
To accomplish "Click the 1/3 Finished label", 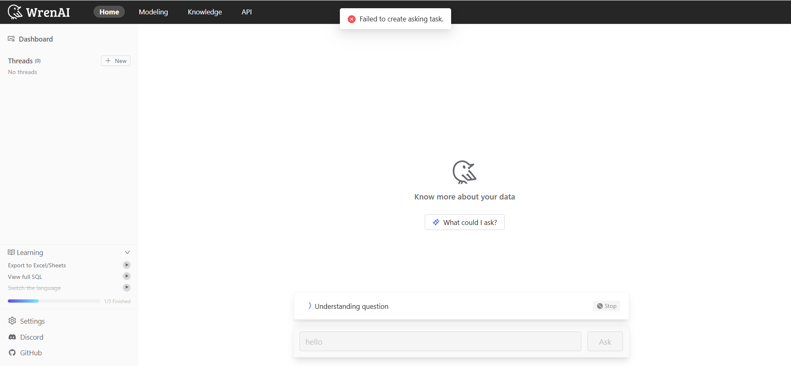I will (x=117, y=301).
